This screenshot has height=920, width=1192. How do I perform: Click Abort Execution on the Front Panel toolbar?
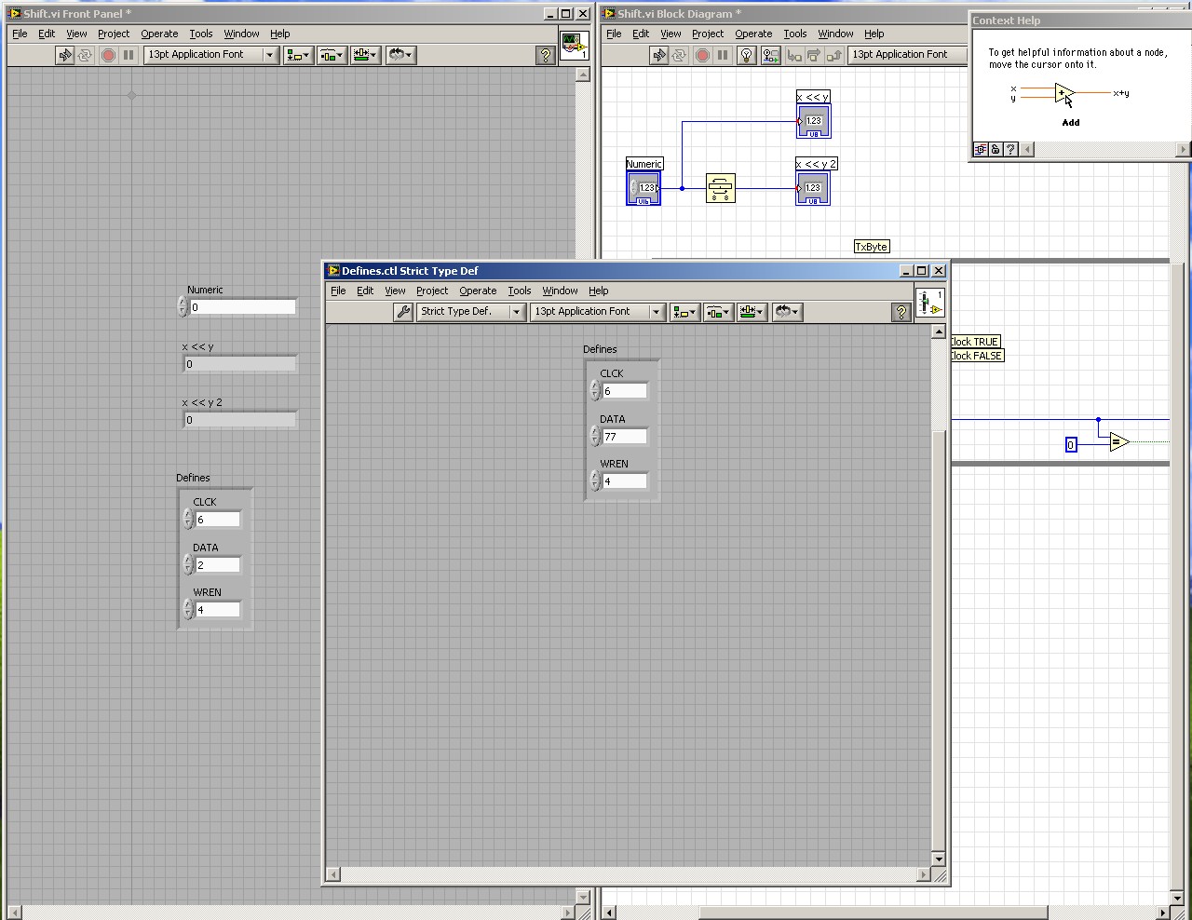tap(108, 55)
